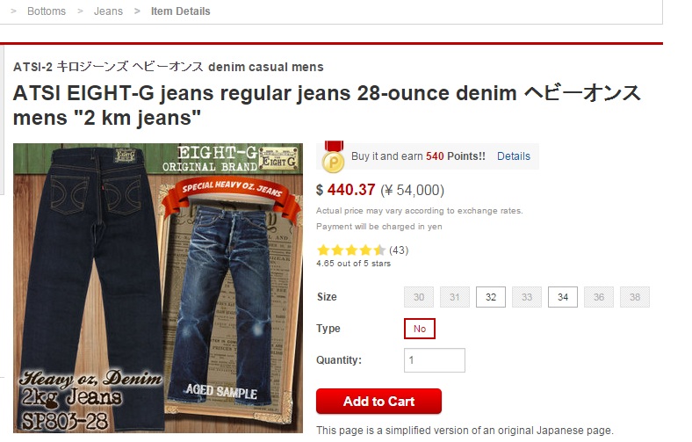692x442 pixels.
Task: Click the jeans product image
Action: click(x=158, y=288)
